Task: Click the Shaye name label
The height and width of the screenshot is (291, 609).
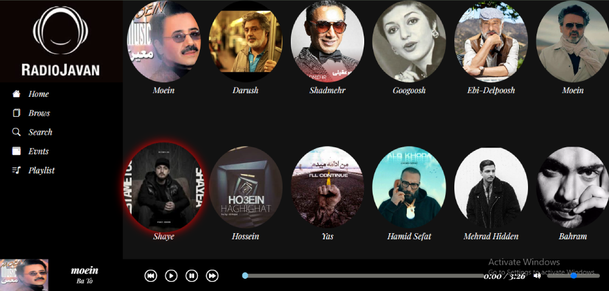Action: tap(163, 236)
